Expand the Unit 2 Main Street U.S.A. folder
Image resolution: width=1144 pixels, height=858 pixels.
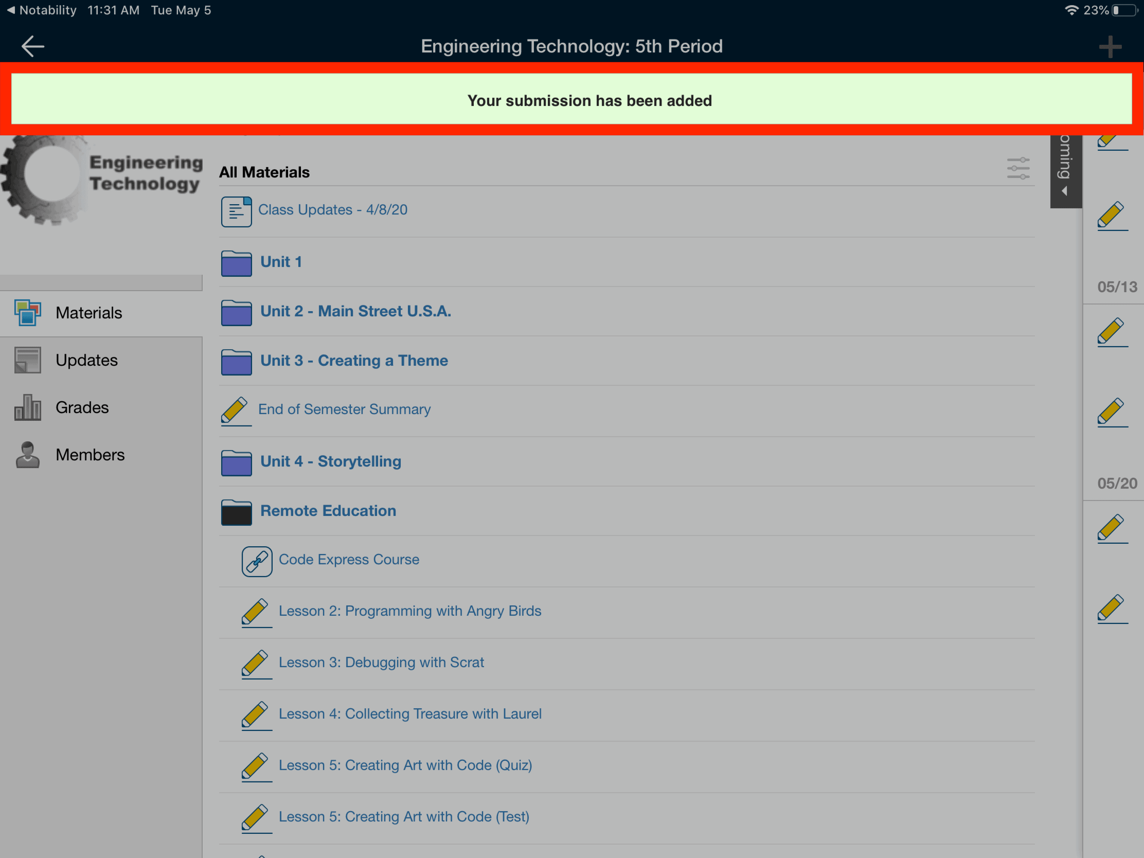[x=354, y=311]
